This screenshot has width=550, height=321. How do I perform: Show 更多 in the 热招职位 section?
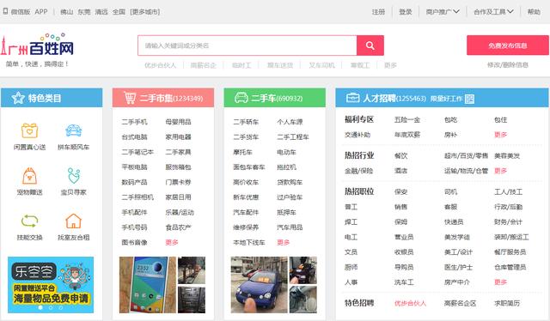pos(500,282)
